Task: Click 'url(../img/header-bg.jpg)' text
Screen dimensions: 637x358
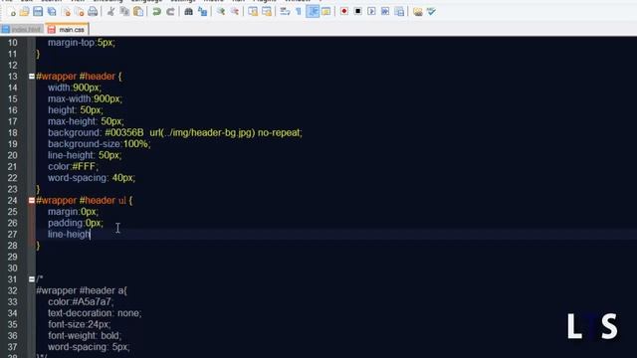Action: 202,132
